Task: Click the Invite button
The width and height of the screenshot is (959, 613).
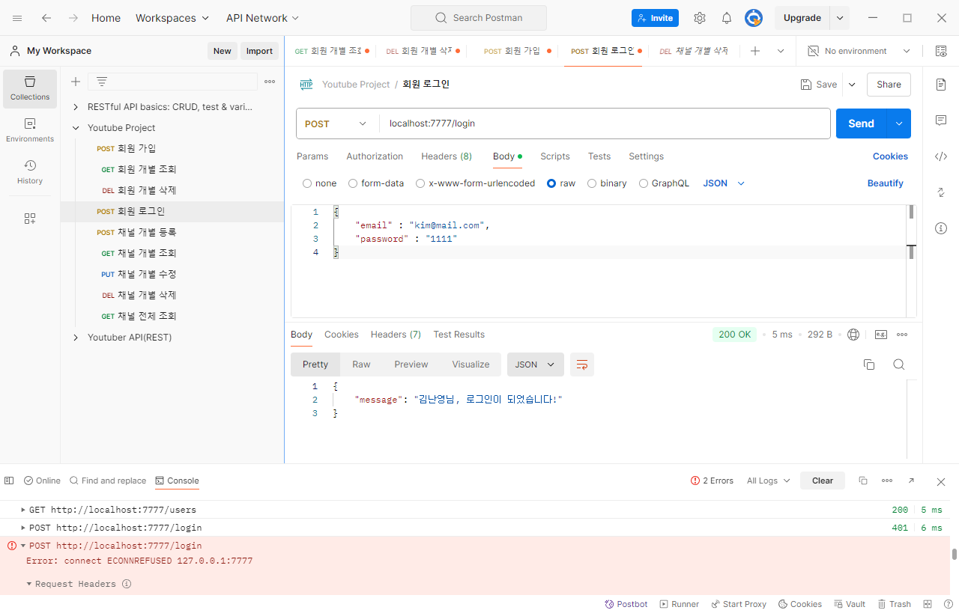Action: 655,18
